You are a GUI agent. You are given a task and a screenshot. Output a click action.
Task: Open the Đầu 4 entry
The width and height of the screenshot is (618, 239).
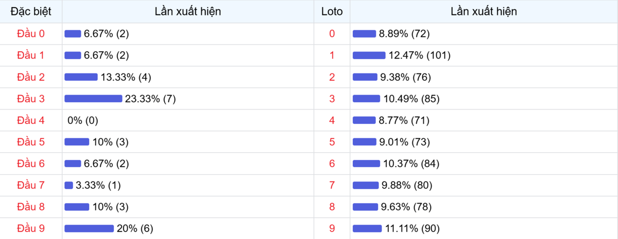(31, 120)
